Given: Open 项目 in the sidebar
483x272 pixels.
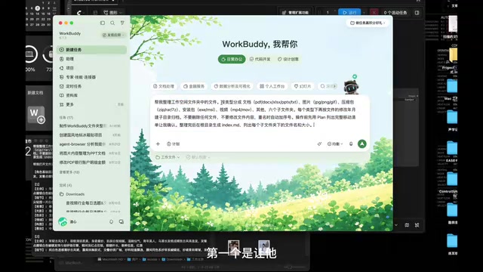Looking at the screenshot, I should [x=92, y=68].
